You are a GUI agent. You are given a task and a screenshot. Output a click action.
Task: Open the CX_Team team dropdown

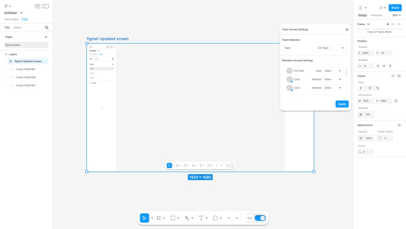pos(331,48)
